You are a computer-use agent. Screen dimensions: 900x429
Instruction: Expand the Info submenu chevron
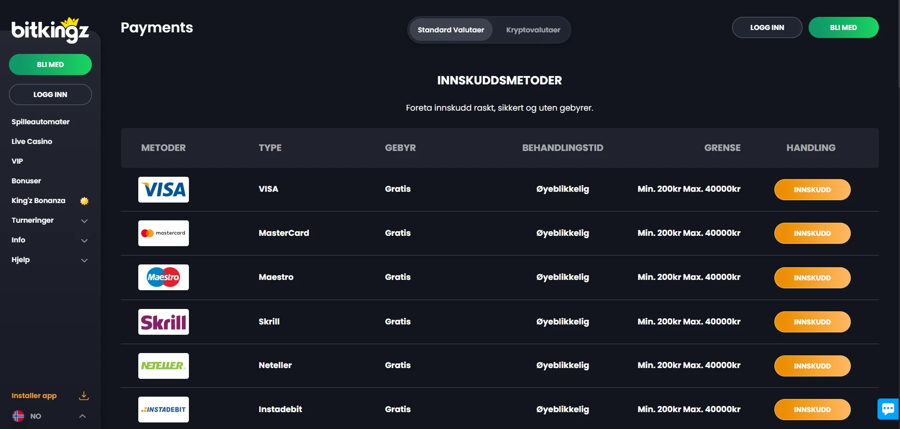click(84, 240)
